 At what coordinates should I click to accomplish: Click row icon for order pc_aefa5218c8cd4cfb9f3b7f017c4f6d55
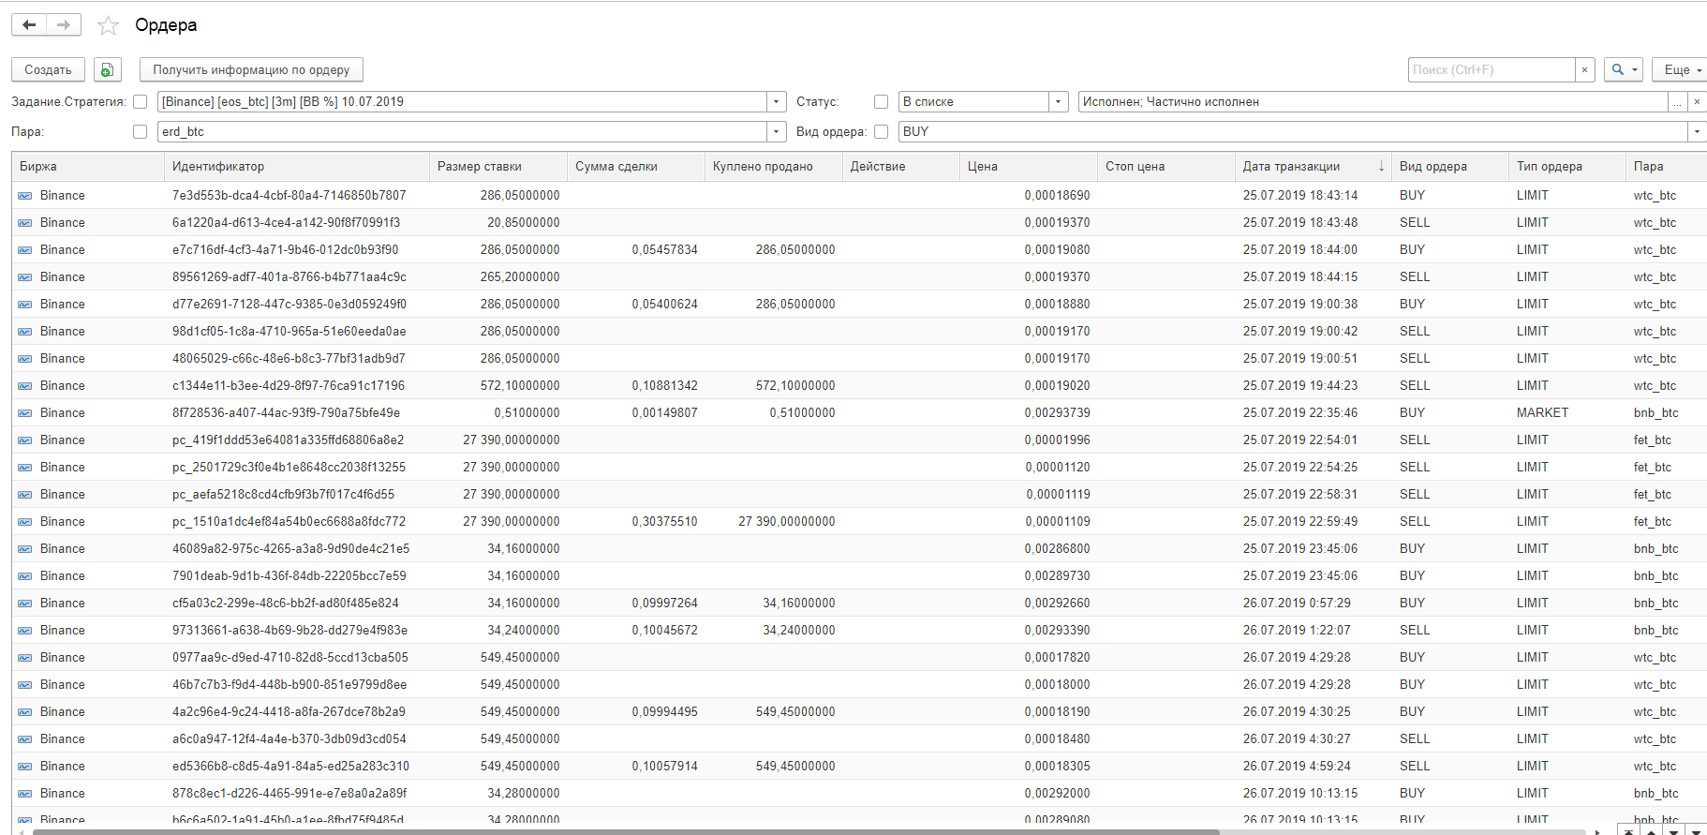[x=25, y=495]
